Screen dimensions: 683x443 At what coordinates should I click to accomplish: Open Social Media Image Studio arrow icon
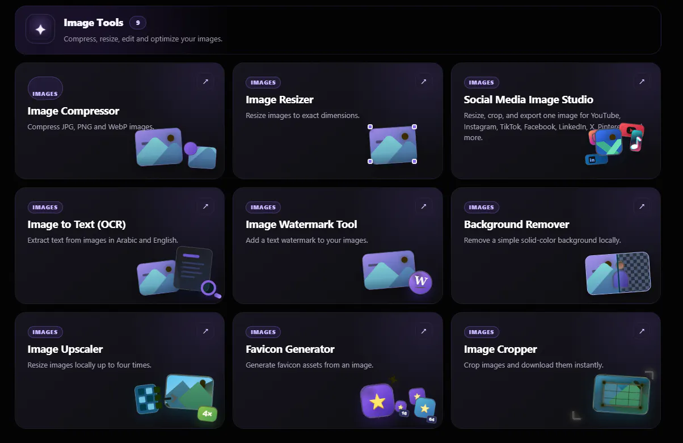[642, 82]
